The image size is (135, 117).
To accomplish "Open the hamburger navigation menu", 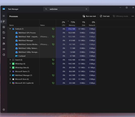I will [x=4, y=16].
